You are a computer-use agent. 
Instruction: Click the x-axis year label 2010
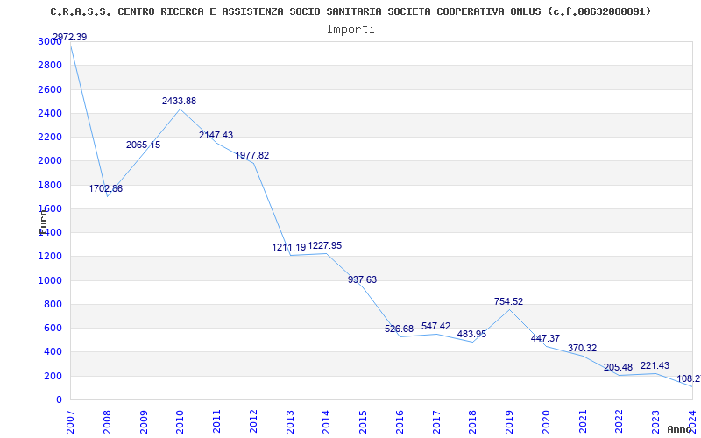pos(180,422)
